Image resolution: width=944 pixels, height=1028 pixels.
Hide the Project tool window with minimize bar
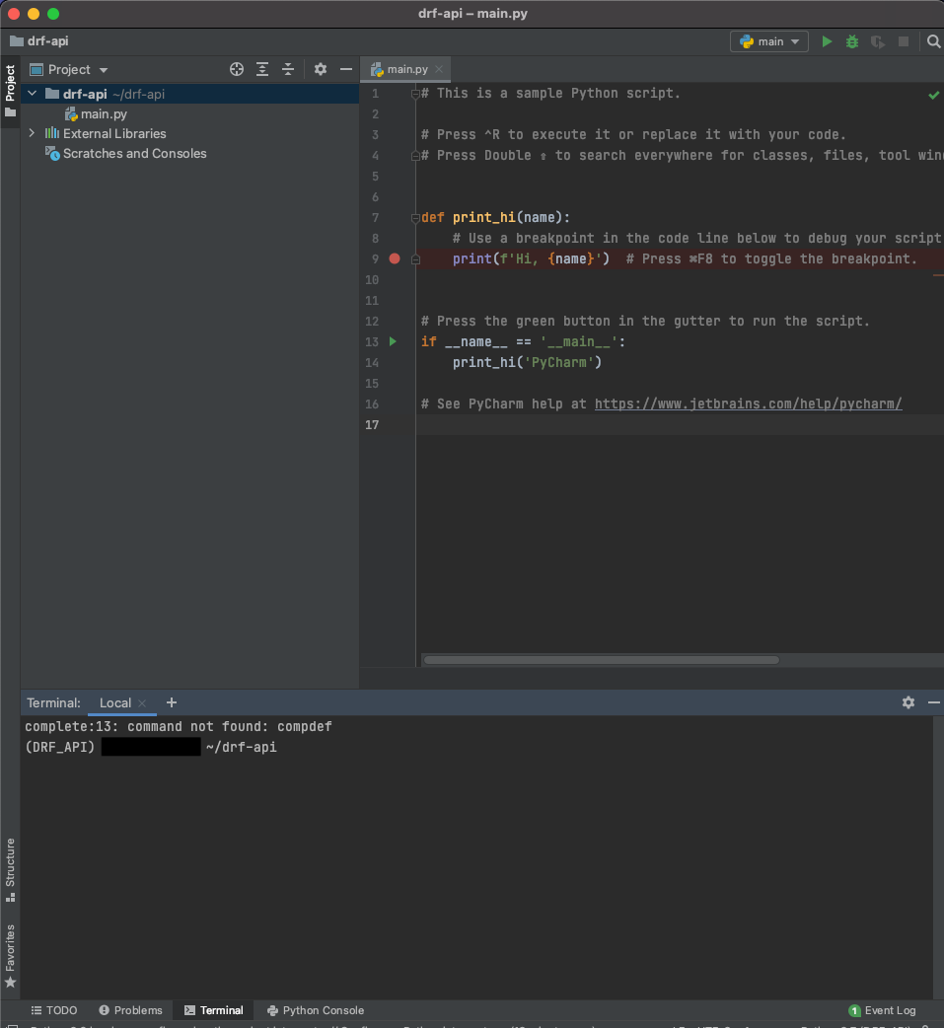click(x=345, y=69)
